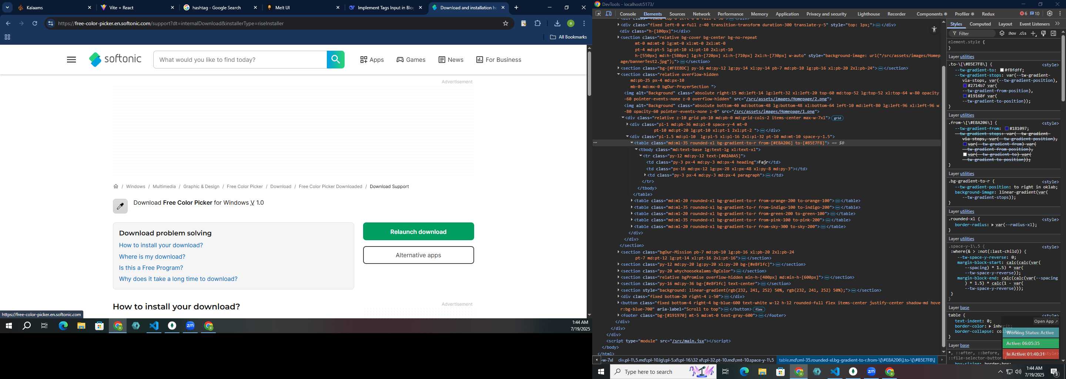Switch to Computed tab in Styles pane
The height and width of the screenshot is (379, 1066).
tap(980, 24)
